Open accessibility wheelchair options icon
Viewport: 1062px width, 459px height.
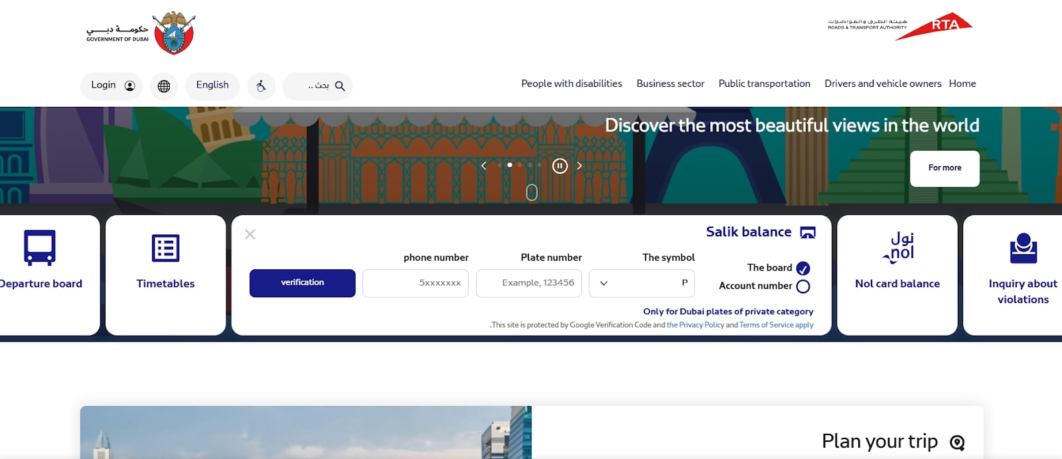[x=261, y=86]
